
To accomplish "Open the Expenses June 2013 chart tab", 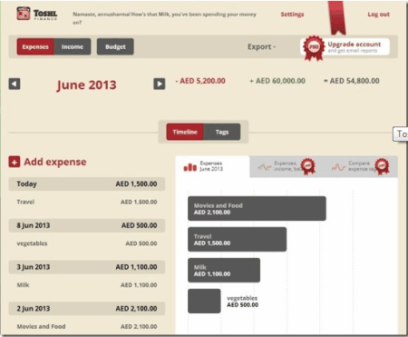I will click(212, 166).
